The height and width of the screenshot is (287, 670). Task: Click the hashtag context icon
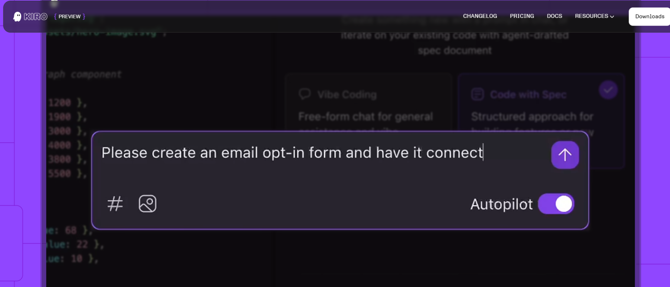click(115, 204)
